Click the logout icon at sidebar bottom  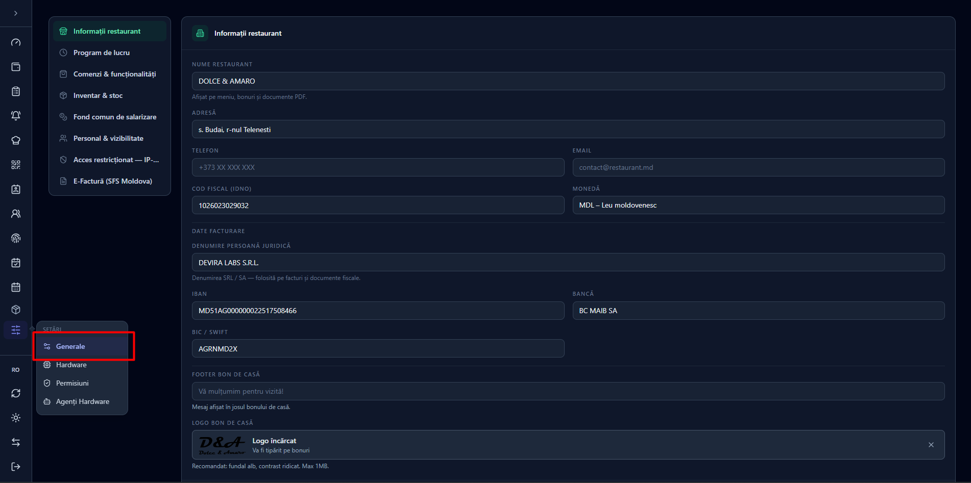pos(16,467)
